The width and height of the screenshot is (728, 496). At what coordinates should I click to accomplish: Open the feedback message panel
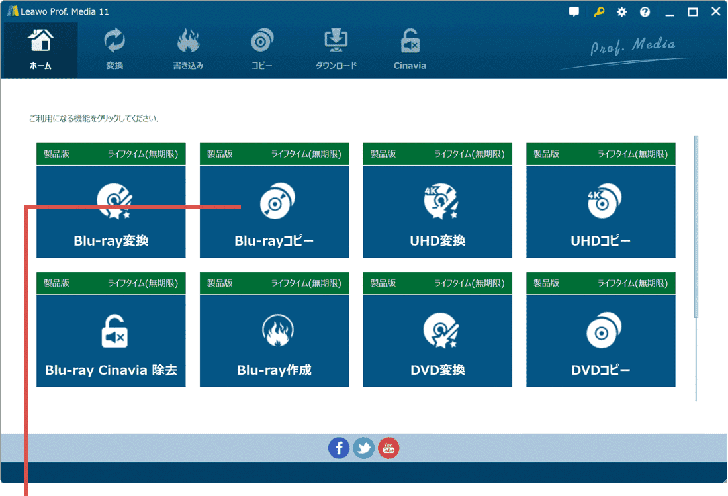tap(573, 11)
